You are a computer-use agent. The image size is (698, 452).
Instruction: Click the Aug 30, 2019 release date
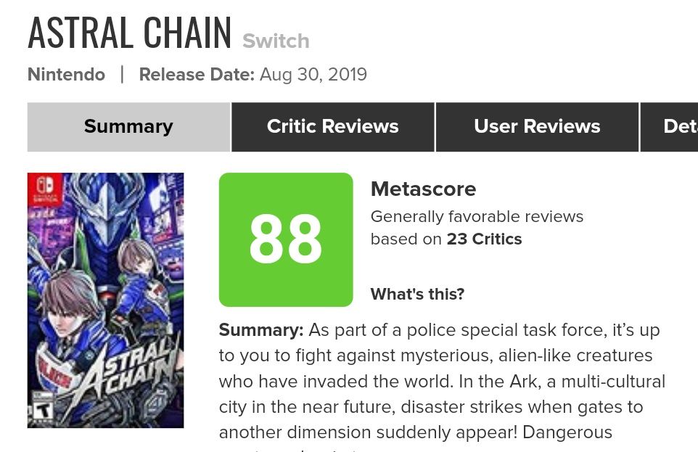(x=313, y=75)
